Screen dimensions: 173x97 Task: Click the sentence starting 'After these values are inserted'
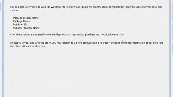pyautogui.click(x=68, y=34)
